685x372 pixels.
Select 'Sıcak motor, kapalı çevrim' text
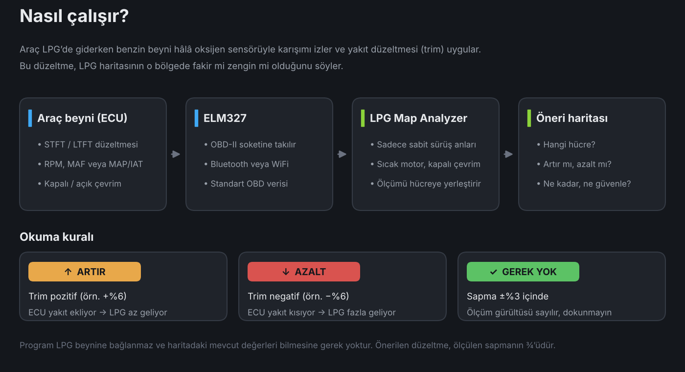tap(425, 164)
